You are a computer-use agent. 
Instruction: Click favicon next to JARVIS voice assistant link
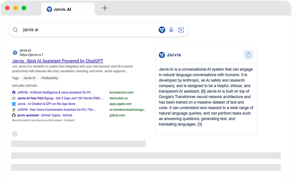pyautogui.click(x=14, y=92)
